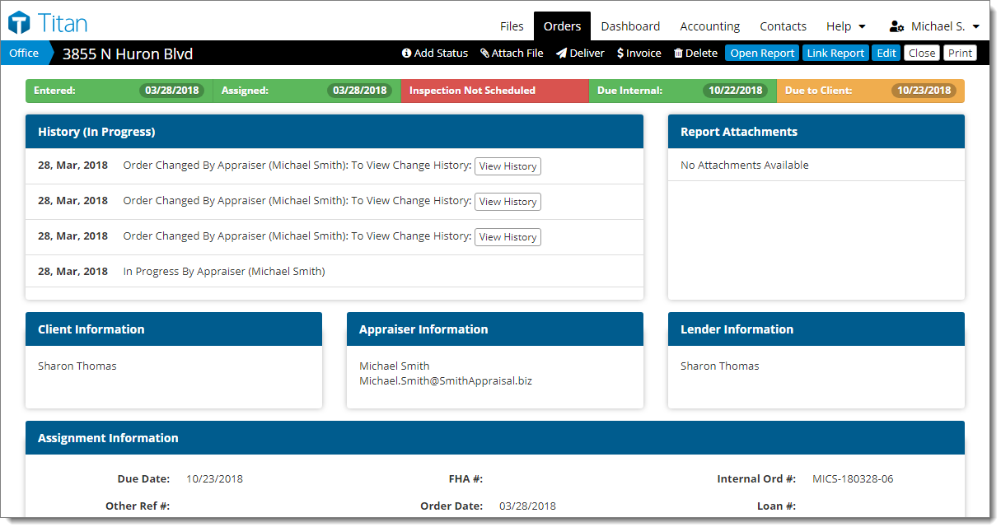Click Sharon Thomas under Client Information
This screenshot has height=527, width=1001.
coord(77,366)
